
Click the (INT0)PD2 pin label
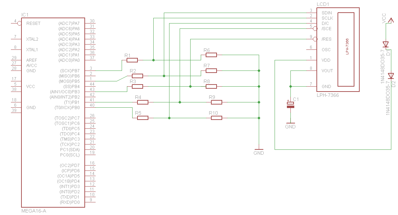coord(70,192)
